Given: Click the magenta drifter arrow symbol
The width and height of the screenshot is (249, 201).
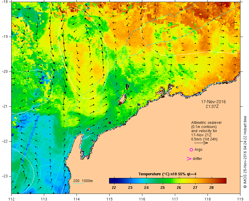Looking at the screenshot, I should (x=189, y=159).
